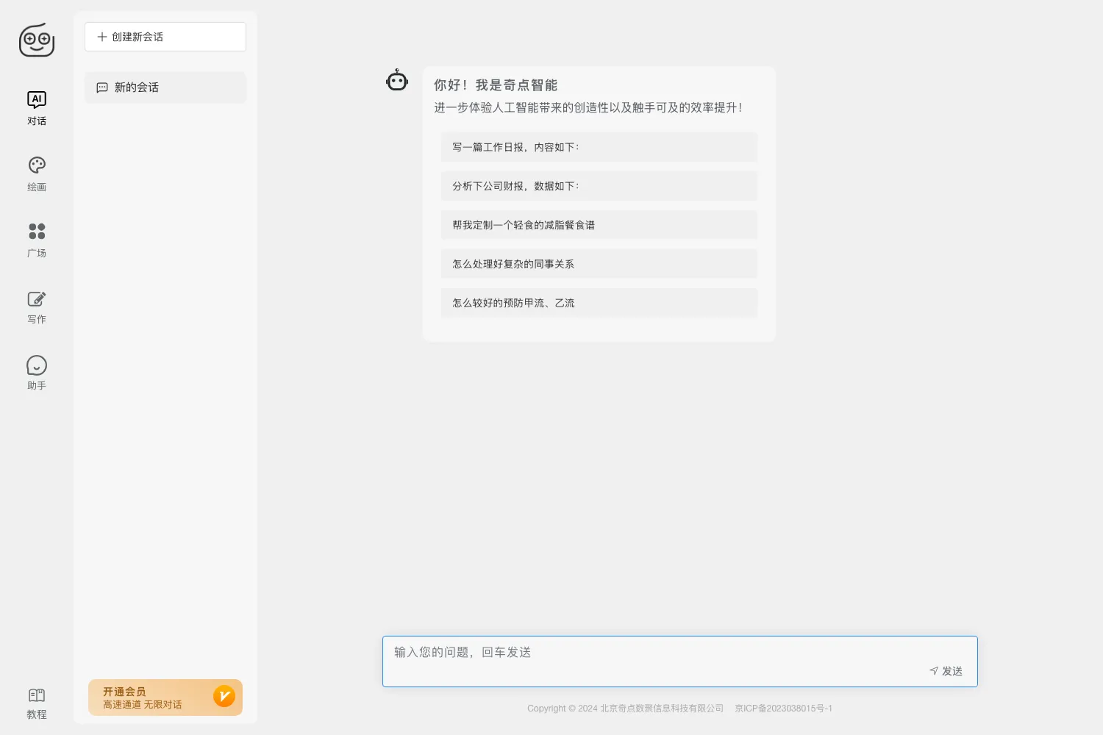Choose the prompt 分析下公司财报

[599, 186]
